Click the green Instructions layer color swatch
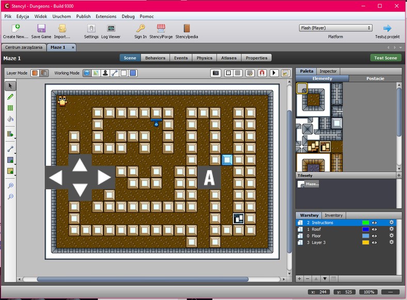 [x=366, y=223]
